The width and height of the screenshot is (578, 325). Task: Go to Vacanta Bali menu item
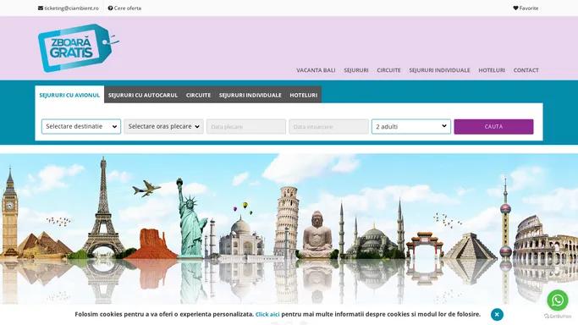(316, 70)
